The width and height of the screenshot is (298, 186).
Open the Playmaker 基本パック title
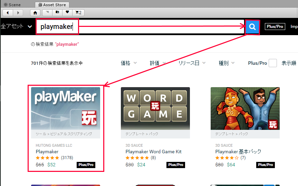click(x=238, y=152)
